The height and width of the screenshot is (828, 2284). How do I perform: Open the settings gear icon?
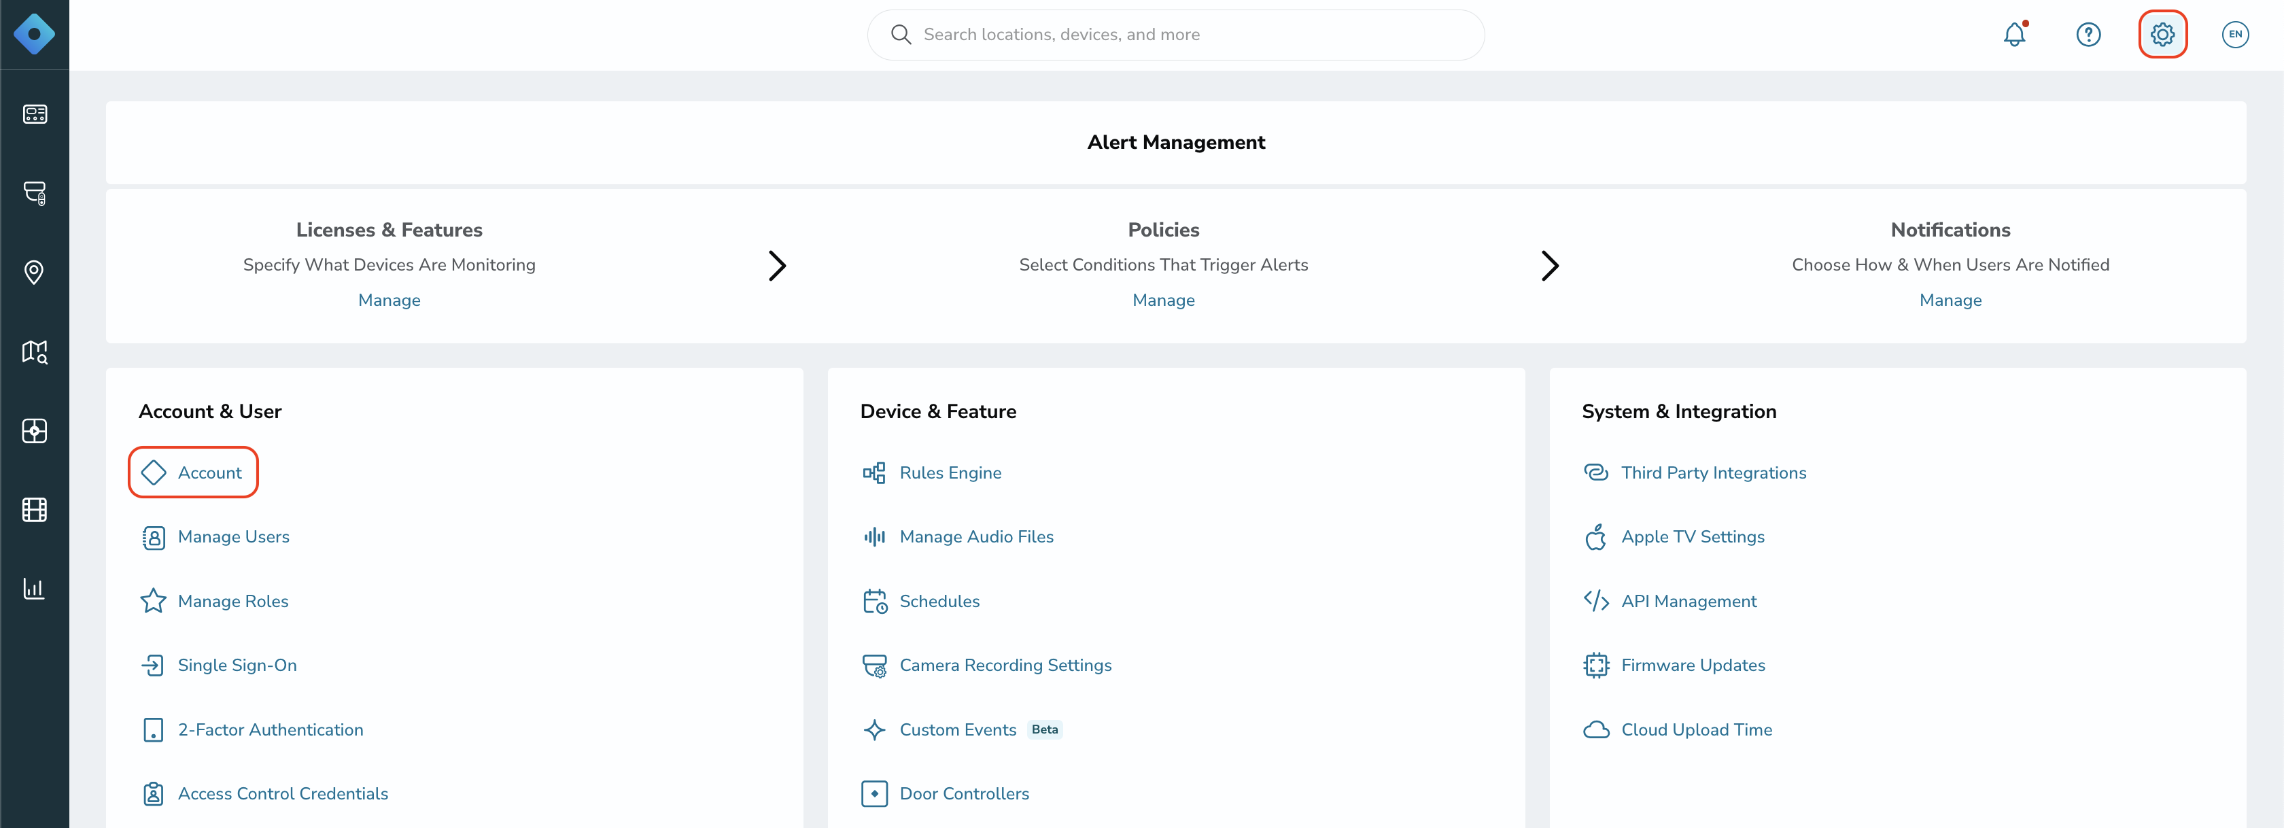[2162, 35]
